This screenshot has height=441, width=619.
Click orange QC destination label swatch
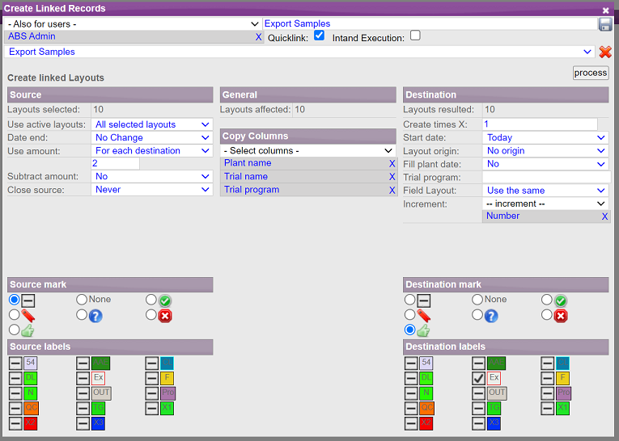(x=426, y=409)
